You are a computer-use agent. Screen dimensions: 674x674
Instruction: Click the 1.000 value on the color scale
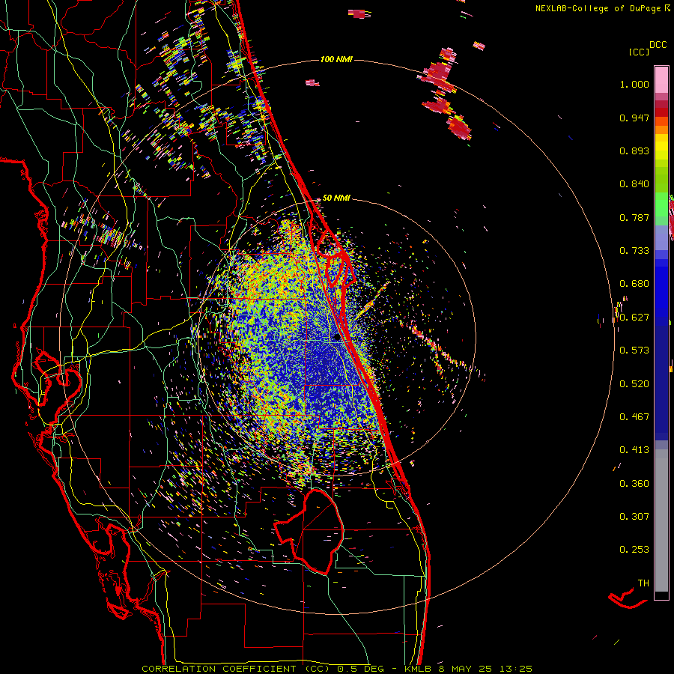(634, 84)
